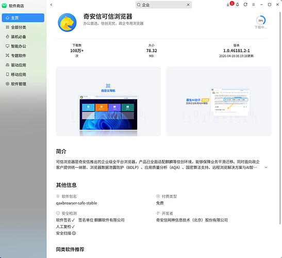Image resolution: width=282 pixels, height=258 pixels.
Task: Expand the 简介 description text
Action: (266, 167)
